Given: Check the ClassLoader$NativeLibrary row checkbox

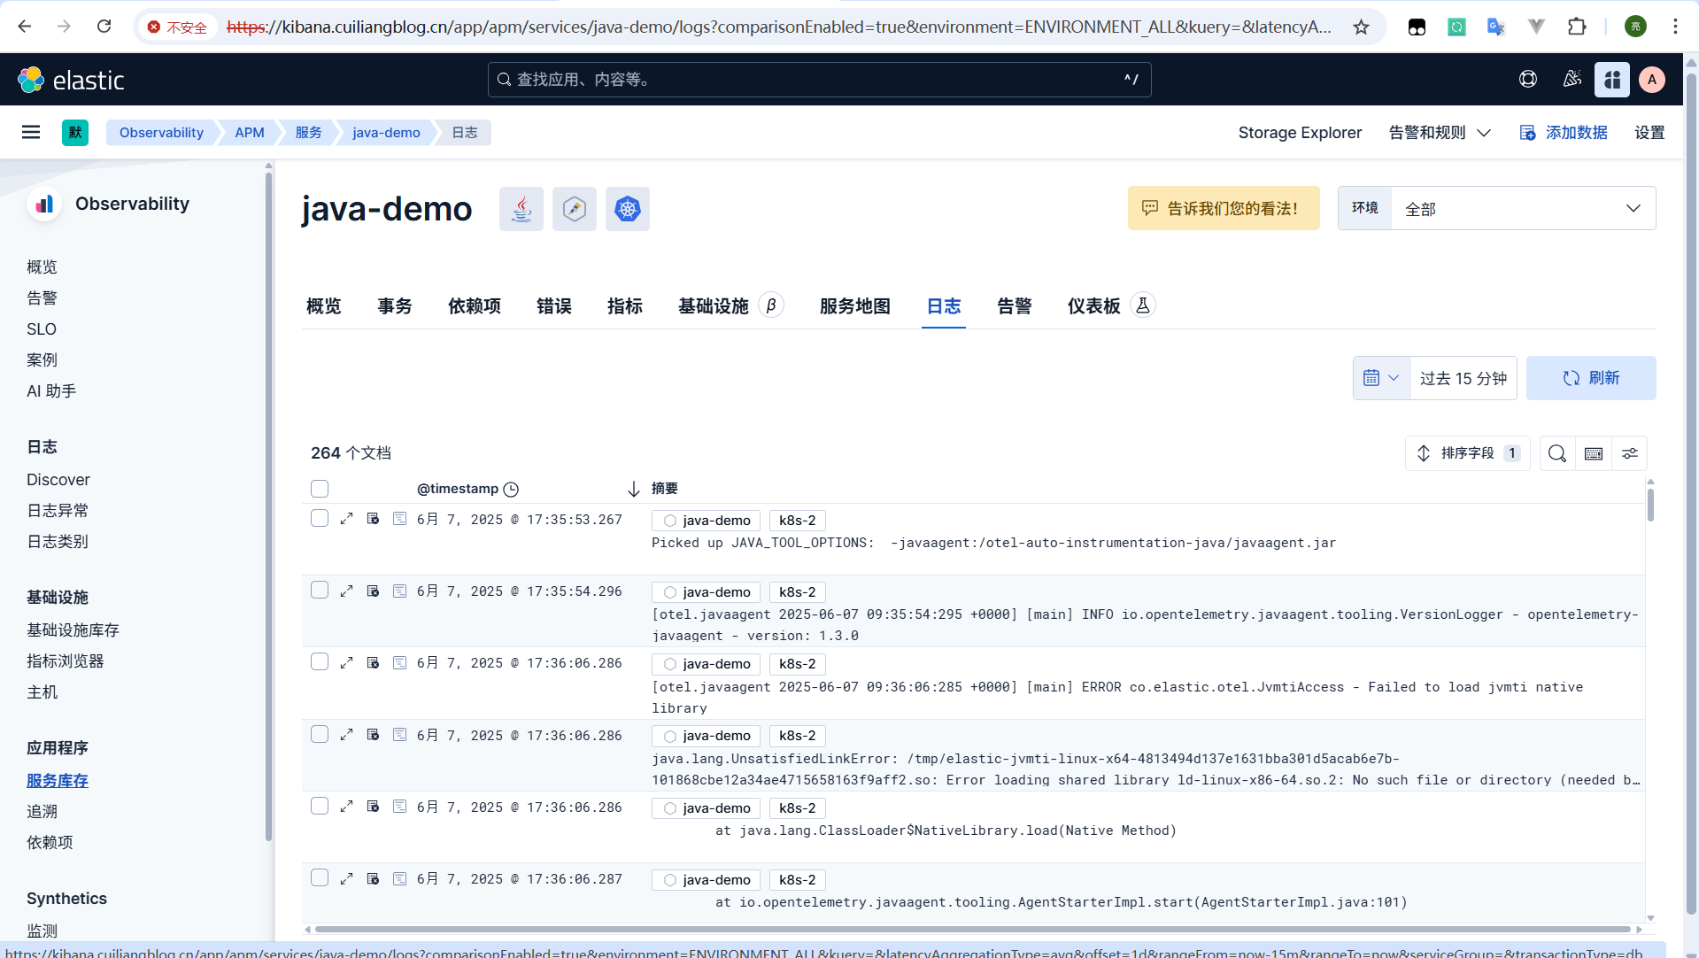Looking at the screenshot, I should tap(320, 806).
